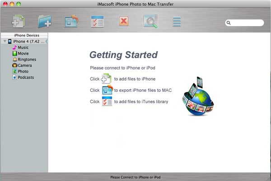Collapse the iPhone 4 device tree
Screen dimensions: 271x181
pyautogui.click(x=5, y=41)
